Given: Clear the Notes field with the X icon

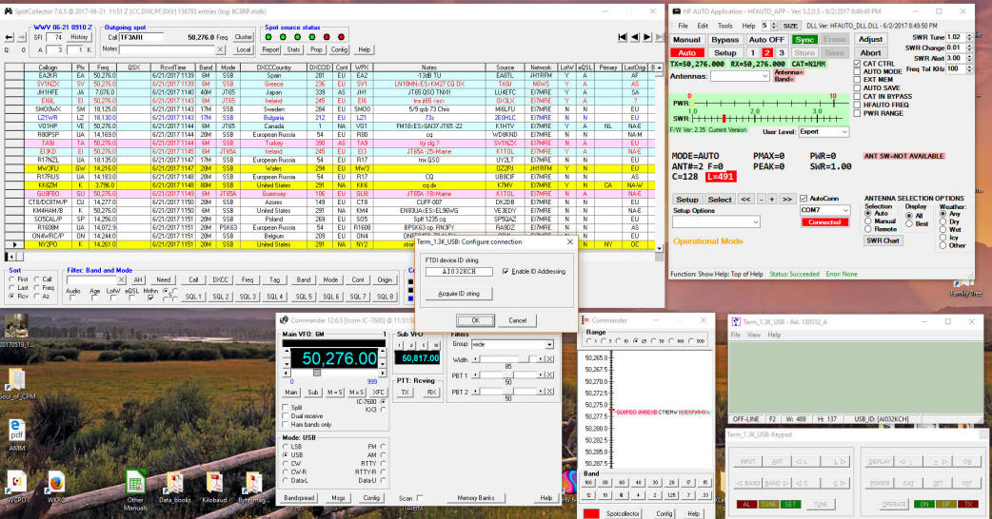Looking at the screenshot, I should pos(220,49).
